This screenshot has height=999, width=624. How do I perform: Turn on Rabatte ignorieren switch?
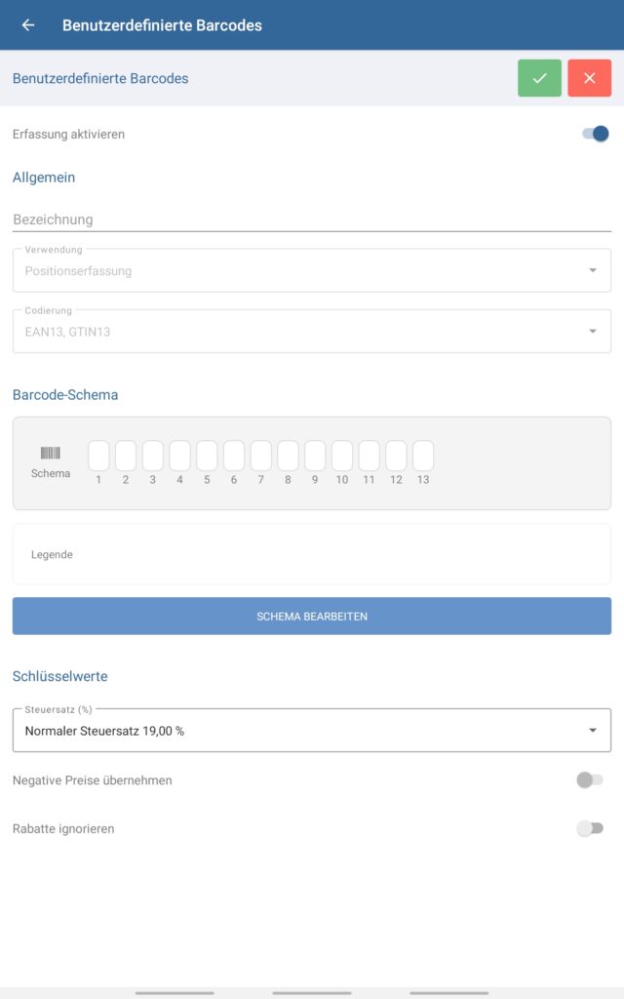[589, 828]
